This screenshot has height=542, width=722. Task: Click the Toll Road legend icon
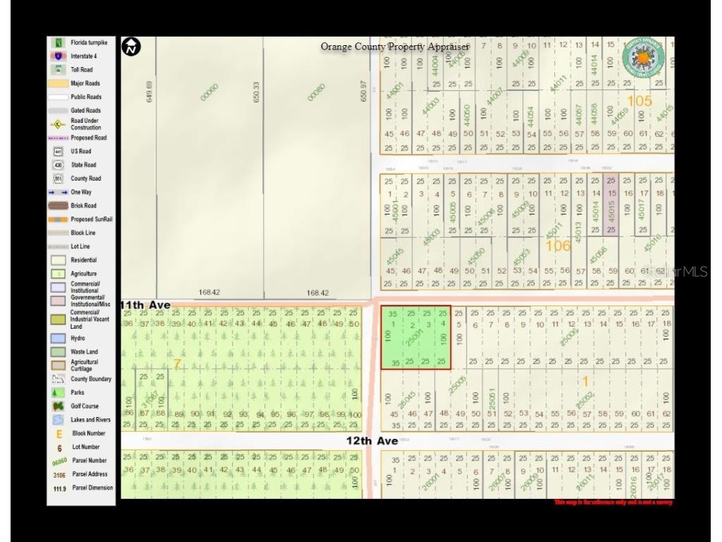pos(59,70)
